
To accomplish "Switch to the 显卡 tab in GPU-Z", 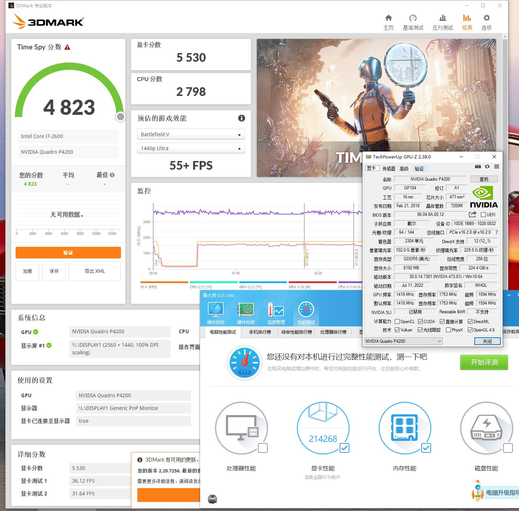I will click(x=372, y=168).
